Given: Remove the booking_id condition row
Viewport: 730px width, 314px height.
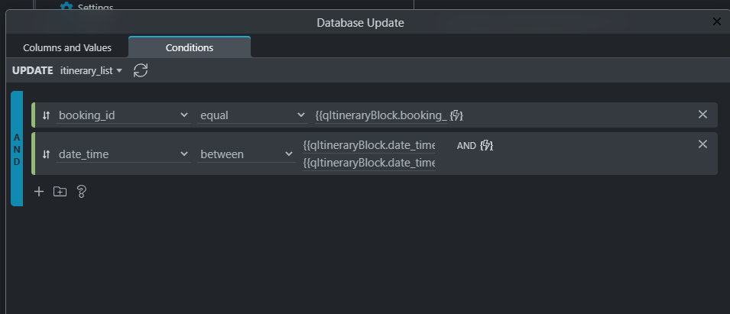Looking at the screenshot, I should [703, 115].
